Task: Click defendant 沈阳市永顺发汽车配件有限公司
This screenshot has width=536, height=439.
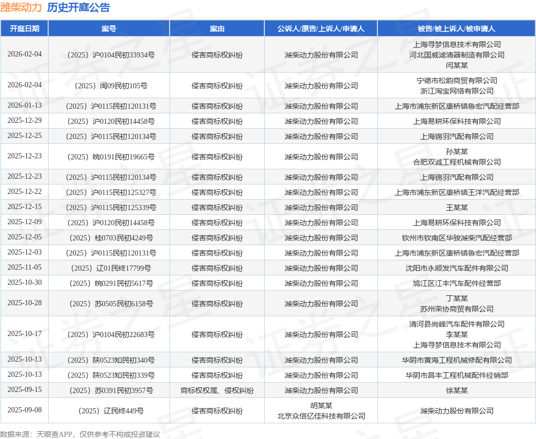Action: [x=457, y=268]
